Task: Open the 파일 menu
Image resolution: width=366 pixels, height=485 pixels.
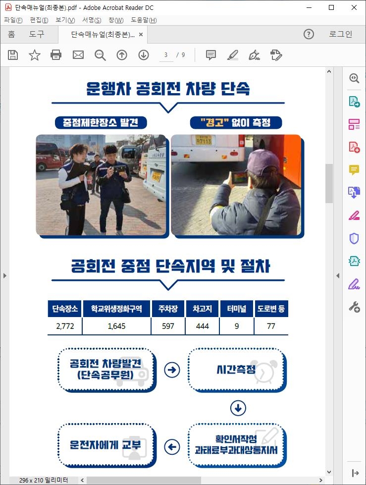Action: 13,20
